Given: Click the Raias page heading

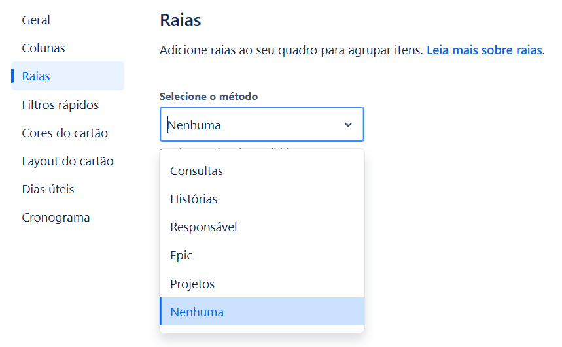Looking at the screenshot, I should pos(181,20).
